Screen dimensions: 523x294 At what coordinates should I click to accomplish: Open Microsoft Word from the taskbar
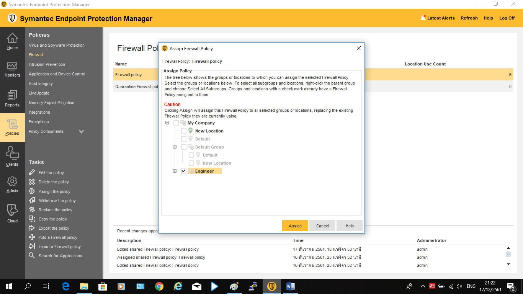pos(290,286)
